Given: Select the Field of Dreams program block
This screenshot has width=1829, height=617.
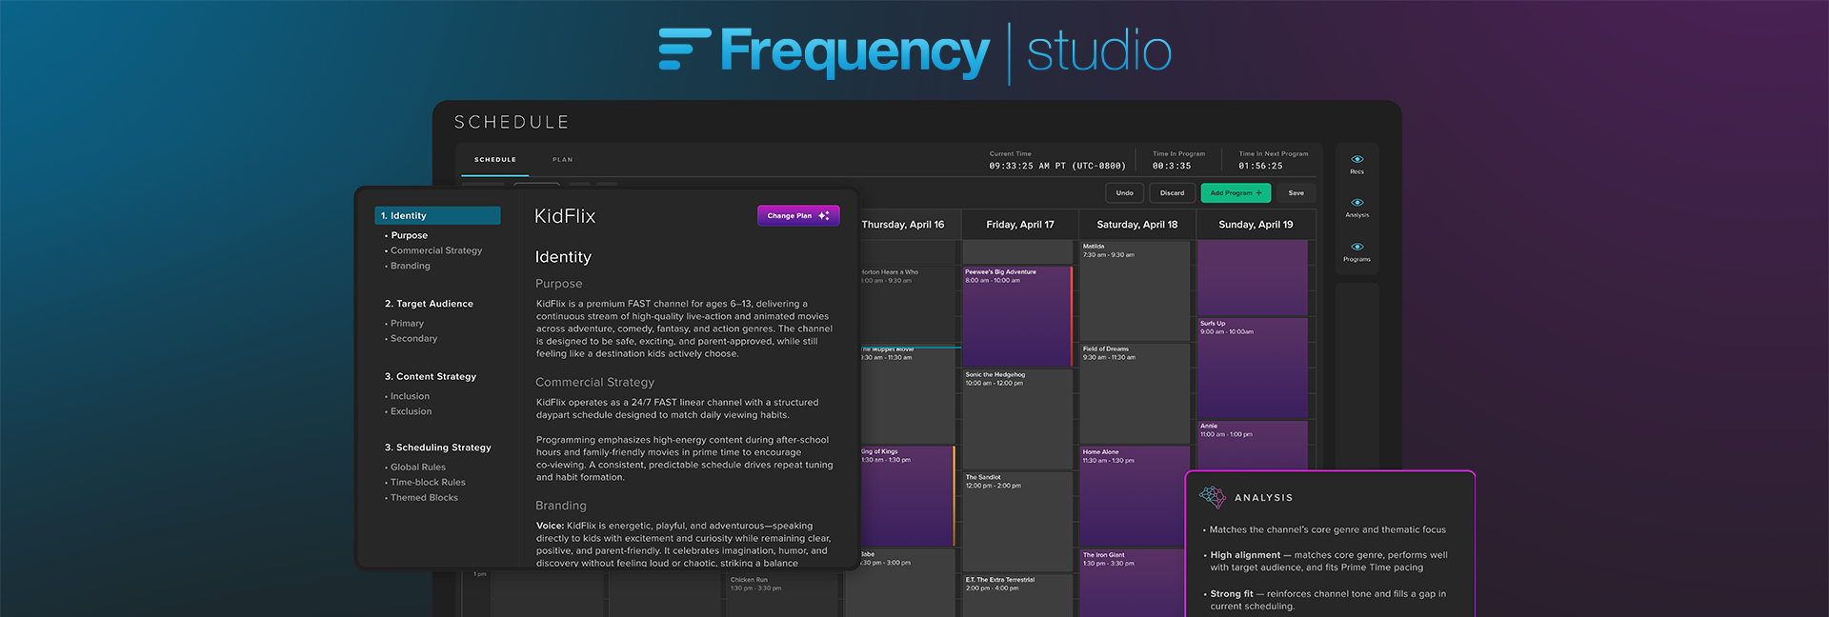Looking at the screenshot, I should (x=1135, y=393).
